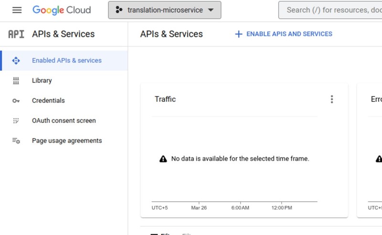This screenshot has height=235, width=382.
Task: Click the warning icon in Traffic chart
Action: coord(163,159)
